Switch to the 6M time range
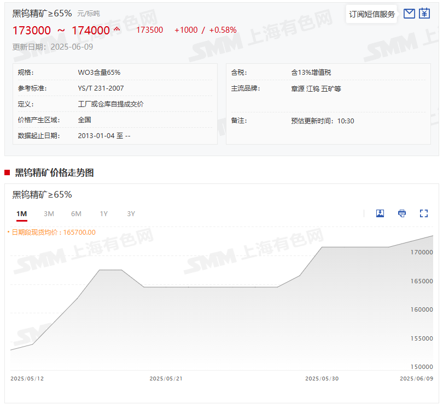This screenshot has height=405, width=443. click(76, 214)
